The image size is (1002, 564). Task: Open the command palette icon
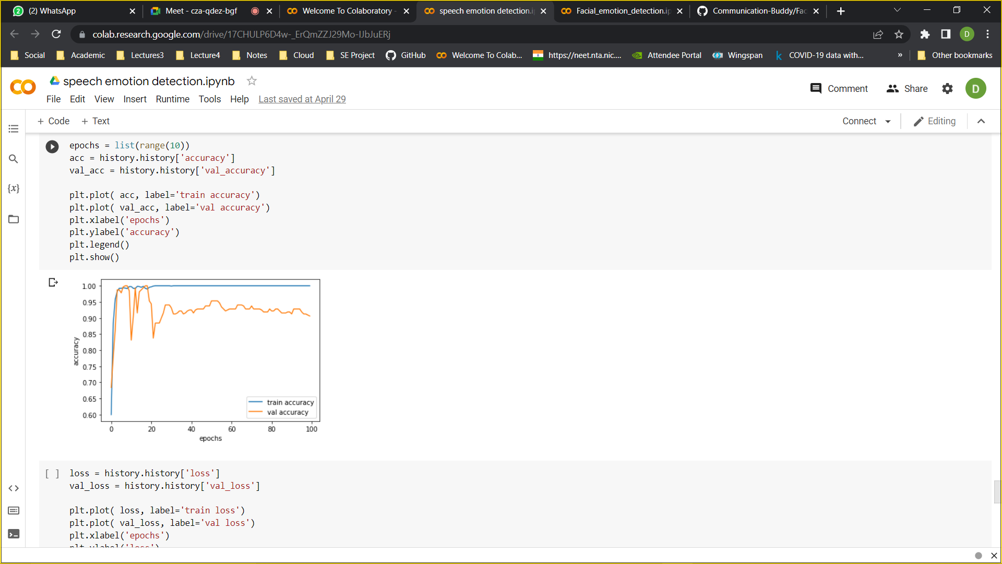[14, 511]
